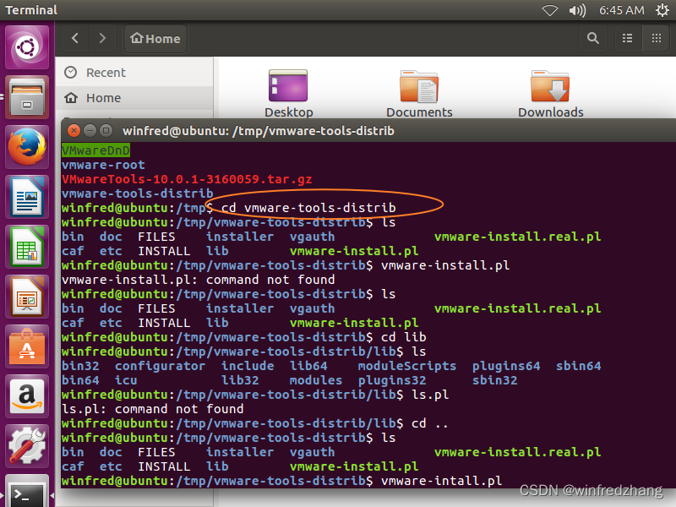Select the Documents folder in Files
Image resolution: width=676 pixels, height=507 pixels.
point(419,93)
